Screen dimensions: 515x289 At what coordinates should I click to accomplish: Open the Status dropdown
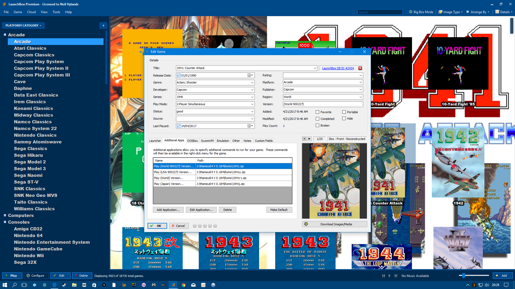(x=252, y=112)
